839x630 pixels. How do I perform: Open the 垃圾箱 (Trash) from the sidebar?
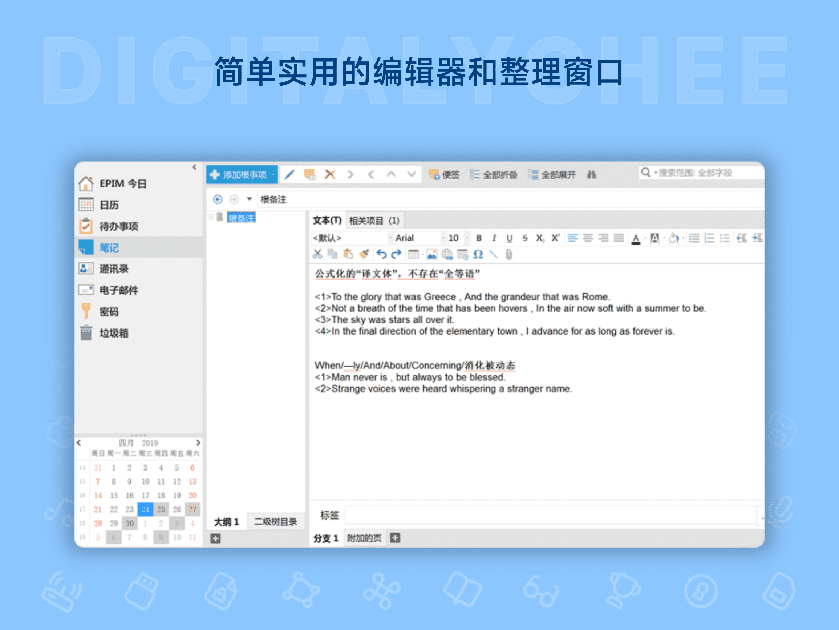point(114,333)
